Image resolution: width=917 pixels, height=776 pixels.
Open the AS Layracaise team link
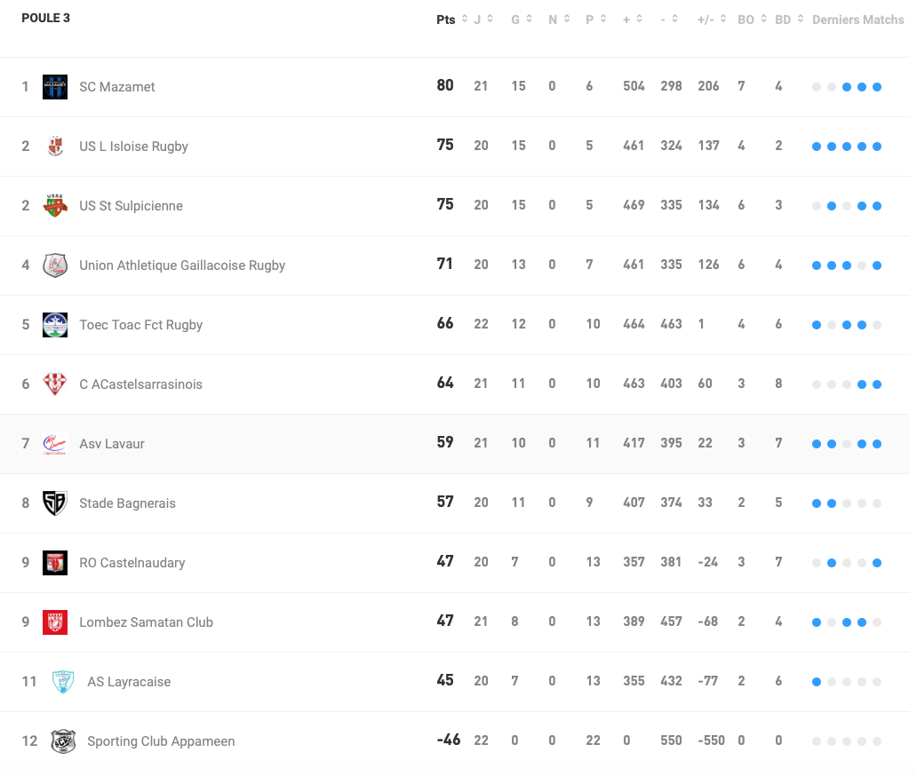point(129,682)
